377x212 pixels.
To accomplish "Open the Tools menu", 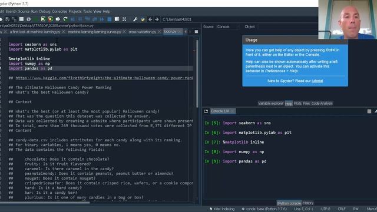I will tap(87, 11).
